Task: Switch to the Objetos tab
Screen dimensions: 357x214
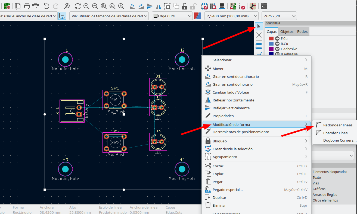Action: point(287,31)
